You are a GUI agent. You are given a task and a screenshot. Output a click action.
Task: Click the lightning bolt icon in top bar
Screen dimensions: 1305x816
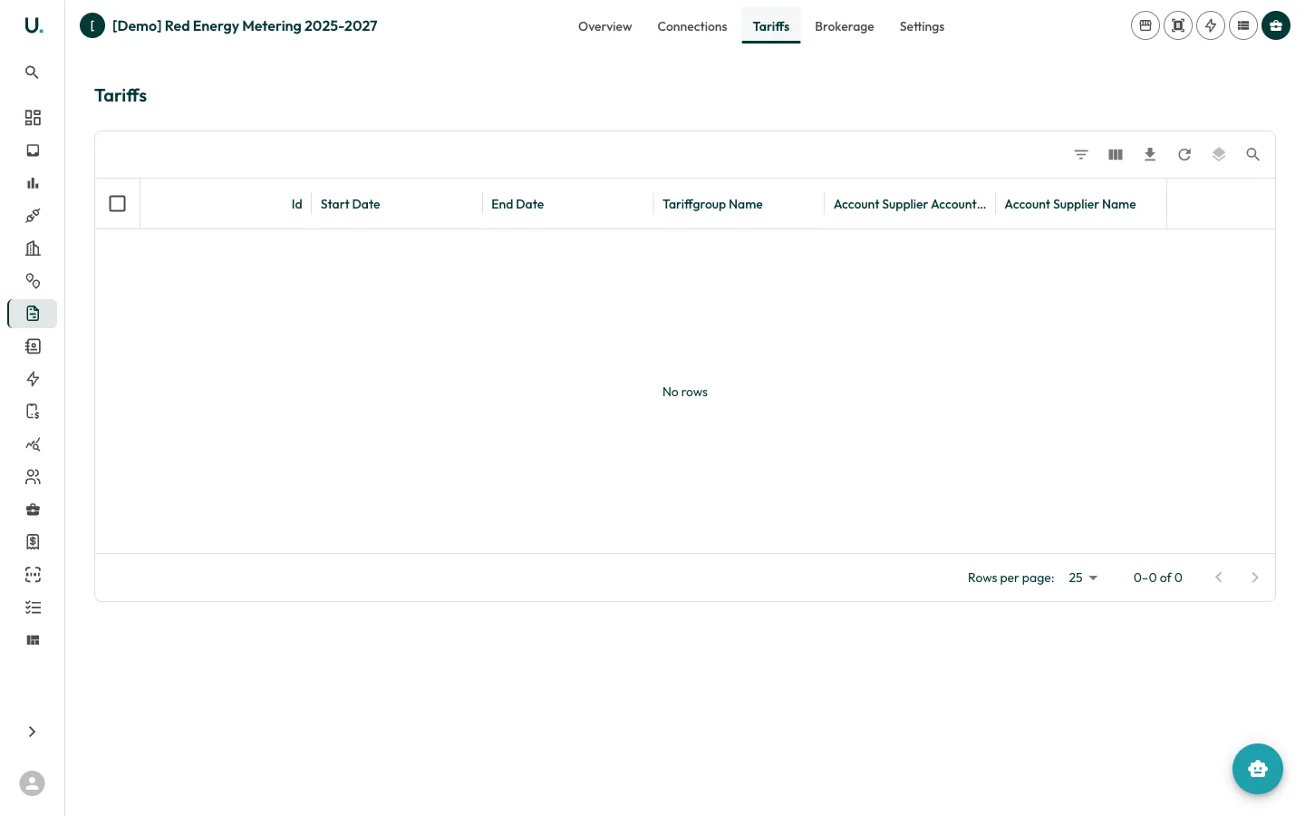(x=1211, y=25)
